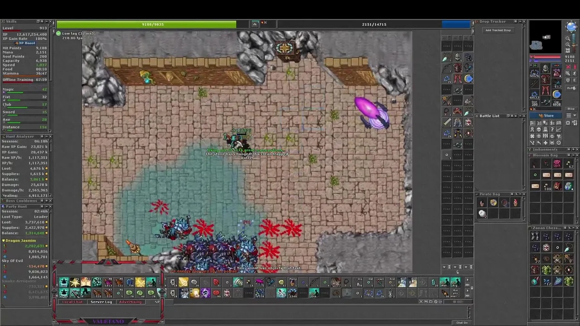The height and width of the screenshot is (326, 580).
Task: Toggle the red X secure mode
Action: (x=568, y=67)
